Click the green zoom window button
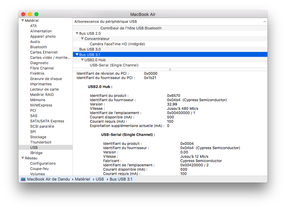The height and width of the screenshot is (209, 286). (x=36, y=14)
